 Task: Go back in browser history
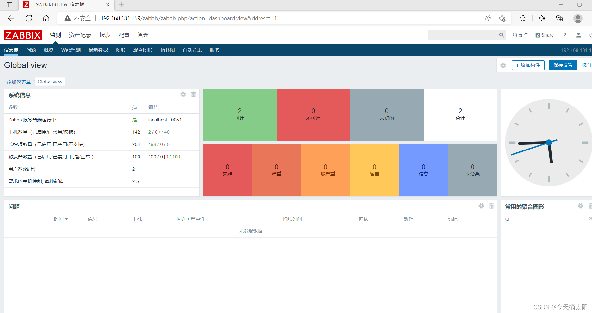click(11, 18)
